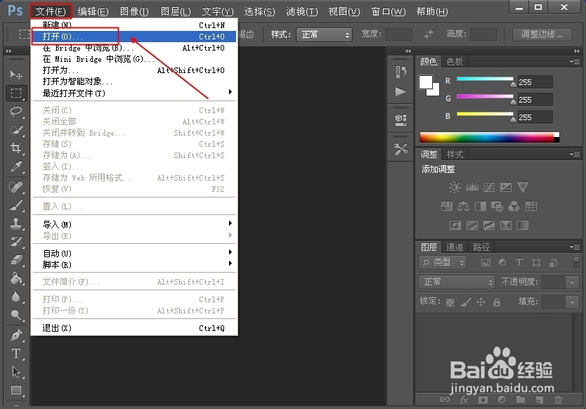Click the layer effects fx icon

(x=464, y=400)
